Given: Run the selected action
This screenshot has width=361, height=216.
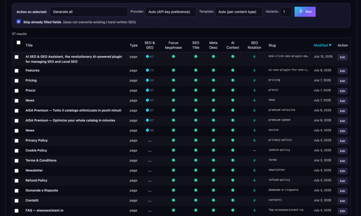Looking at the screenshot, I should [305, 12].
